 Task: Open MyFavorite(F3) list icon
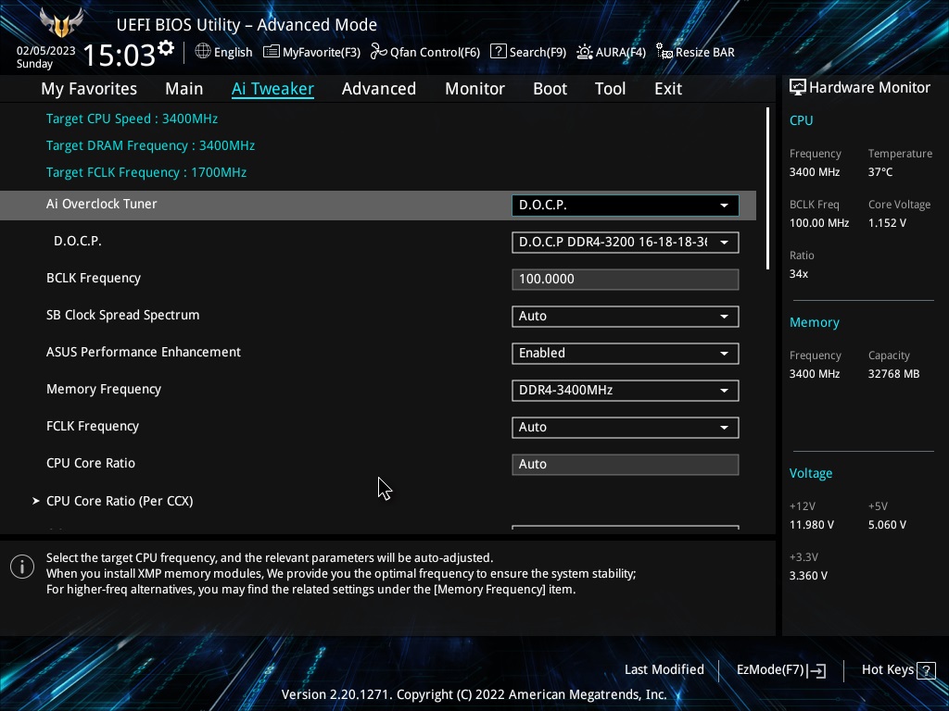click(x=272, y=52)
